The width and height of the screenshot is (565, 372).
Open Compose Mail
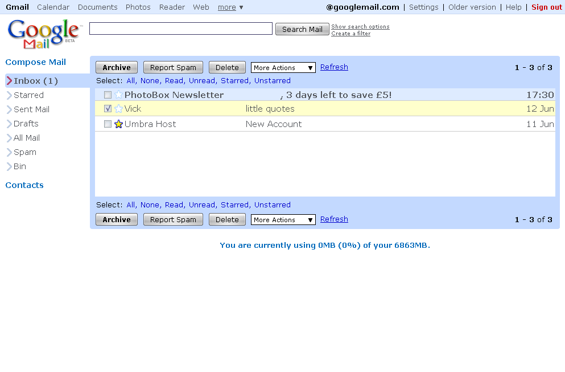(x=36, y=62)
